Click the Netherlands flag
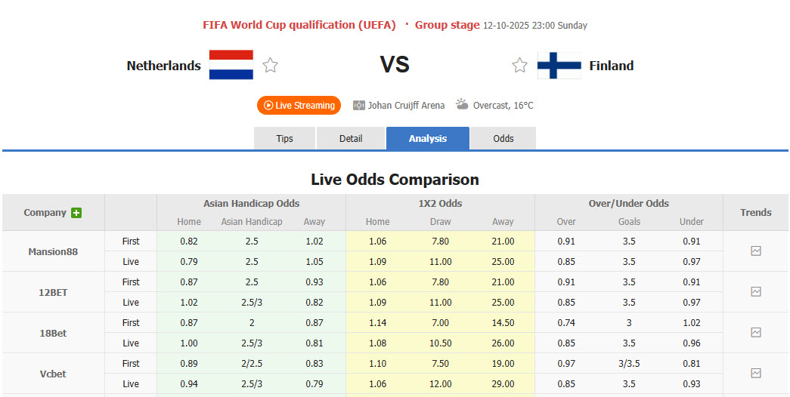 tap(231, 66)
